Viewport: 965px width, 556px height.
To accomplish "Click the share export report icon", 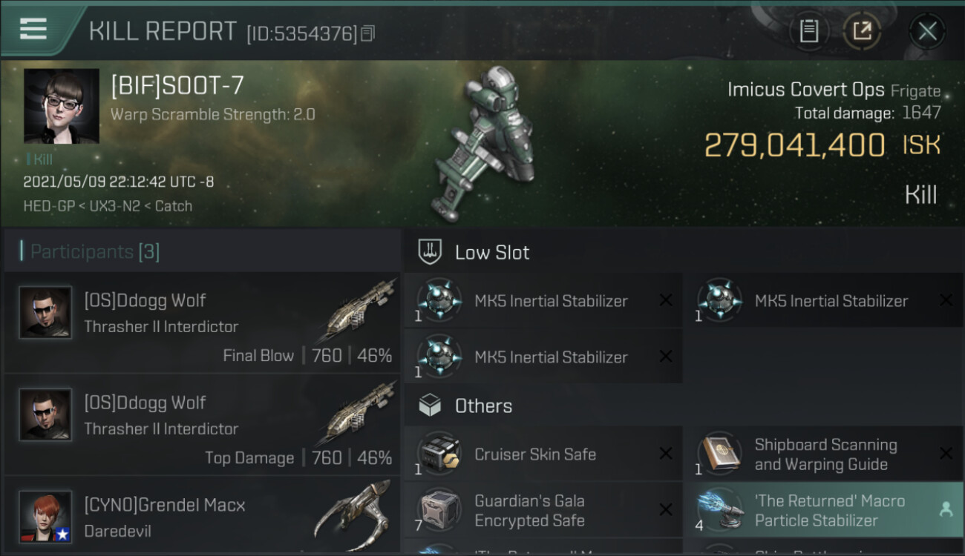I will pyautogui.click(x=862, y=31).
